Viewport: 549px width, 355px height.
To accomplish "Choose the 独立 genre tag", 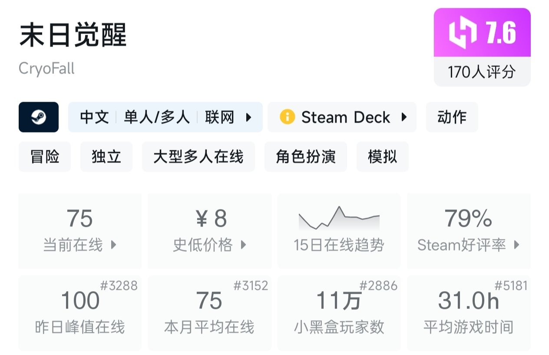I will pyautogui.click(x=106, y=157).
